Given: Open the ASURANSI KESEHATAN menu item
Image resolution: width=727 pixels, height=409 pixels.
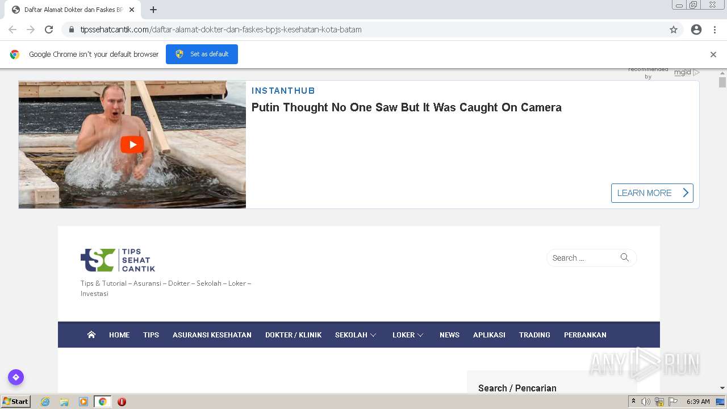Looking at the screenshot, I should click(x=212, y=335).
